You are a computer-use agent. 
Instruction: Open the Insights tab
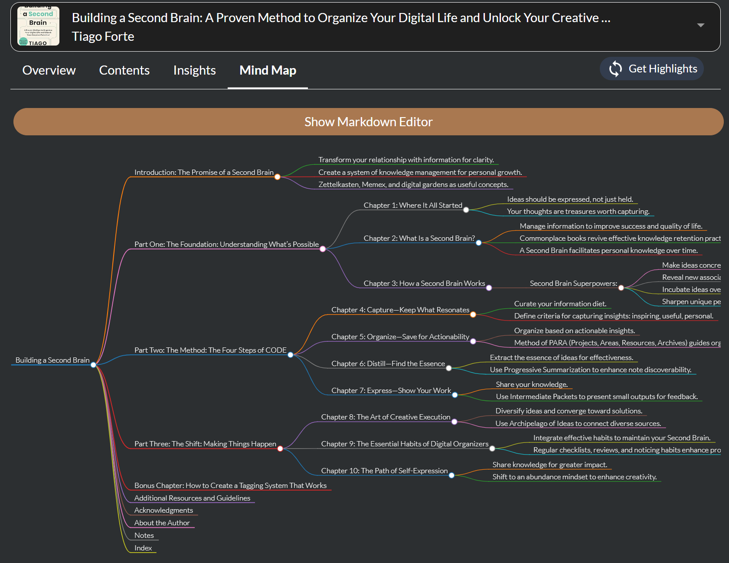pyautogui.click(x=194, y=70)
